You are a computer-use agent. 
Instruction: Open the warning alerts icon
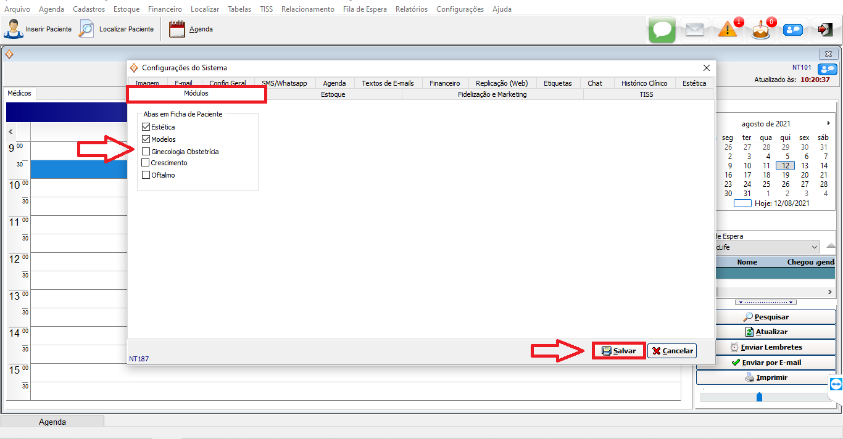coord(728,30)
